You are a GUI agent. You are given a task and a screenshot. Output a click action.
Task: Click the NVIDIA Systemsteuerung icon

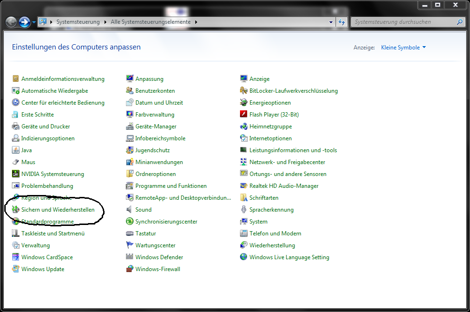pyautogui.click(x=16, y=174)
